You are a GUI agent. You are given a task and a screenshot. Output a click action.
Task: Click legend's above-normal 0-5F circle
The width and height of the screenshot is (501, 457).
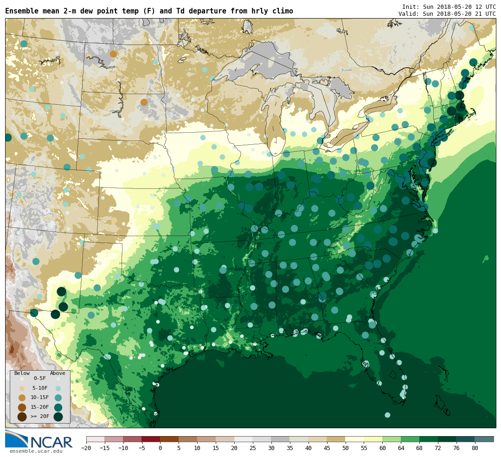(x=58, y=379)
